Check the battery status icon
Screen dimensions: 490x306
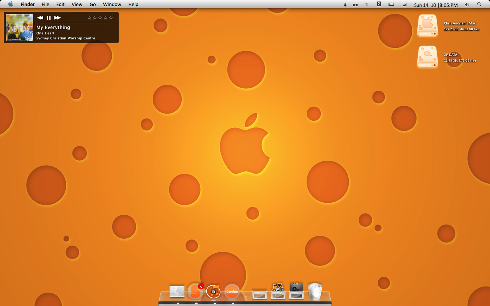pos(391,5)
